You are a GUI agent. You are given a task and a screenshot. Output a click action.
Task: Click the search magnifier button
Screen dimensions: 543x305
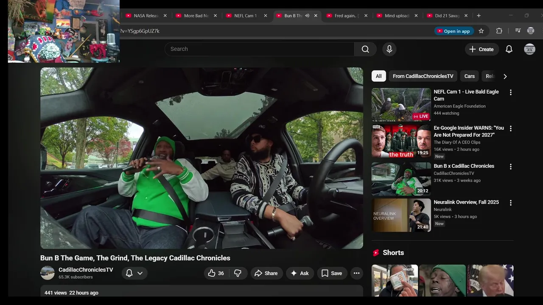[365, 49]
